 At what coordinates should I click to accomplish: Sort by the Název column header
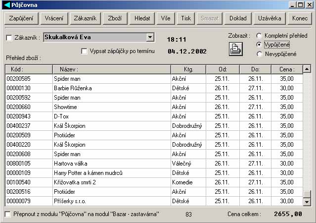111,69
